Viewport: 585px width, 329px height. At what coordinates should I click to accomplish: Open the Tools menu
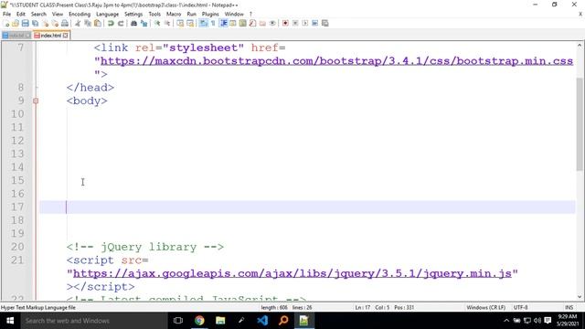point(154,15)
